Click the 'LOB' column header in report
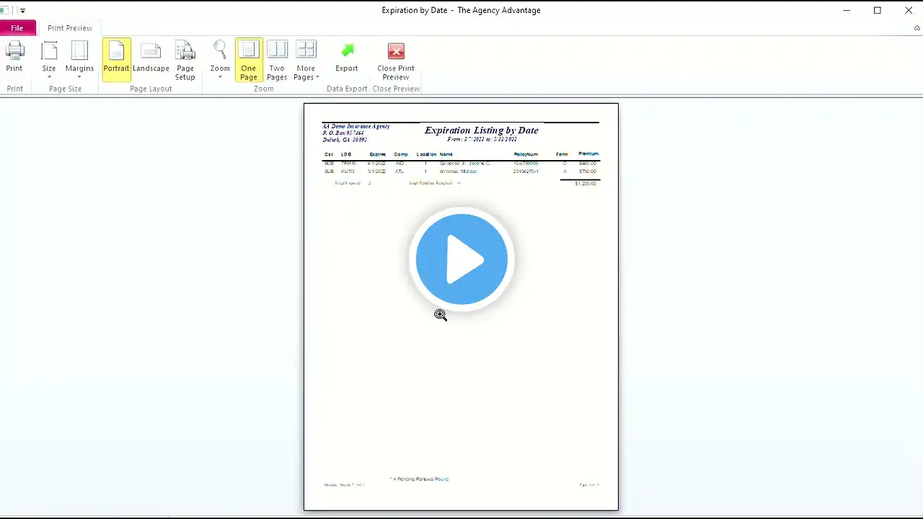 pos(346,154)
